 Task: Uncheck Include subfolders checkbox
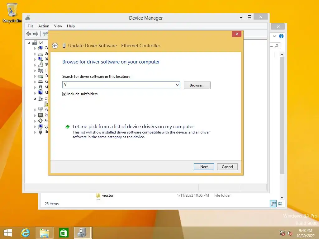(x=64, y=94)
